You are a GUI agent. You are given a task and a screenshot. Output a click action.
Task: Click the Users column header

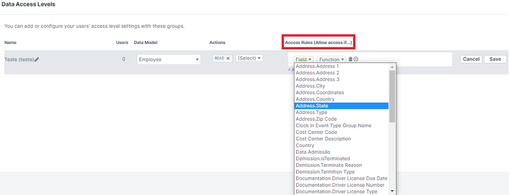click(x=122, y=43)
